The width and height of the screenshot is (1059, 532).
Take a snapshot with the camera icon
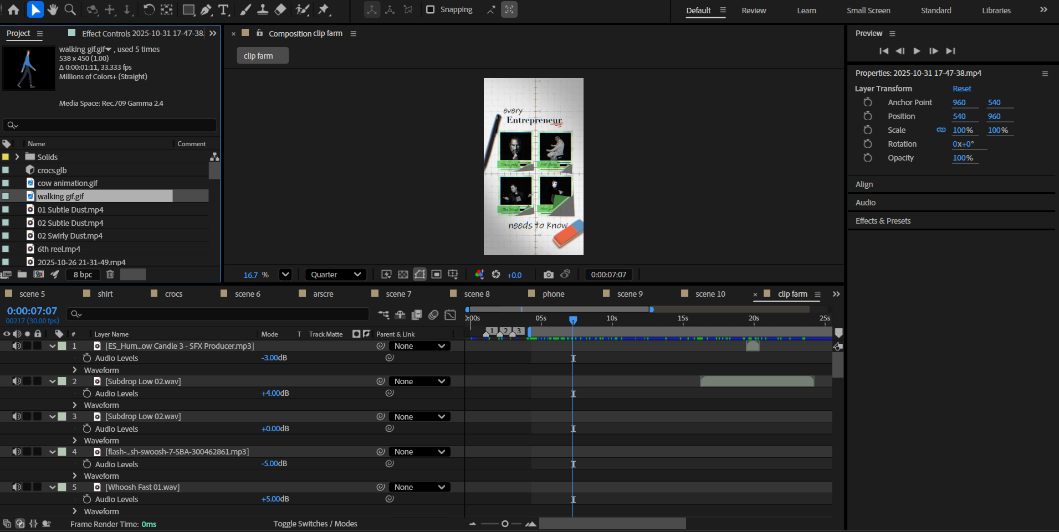point(548,275)
